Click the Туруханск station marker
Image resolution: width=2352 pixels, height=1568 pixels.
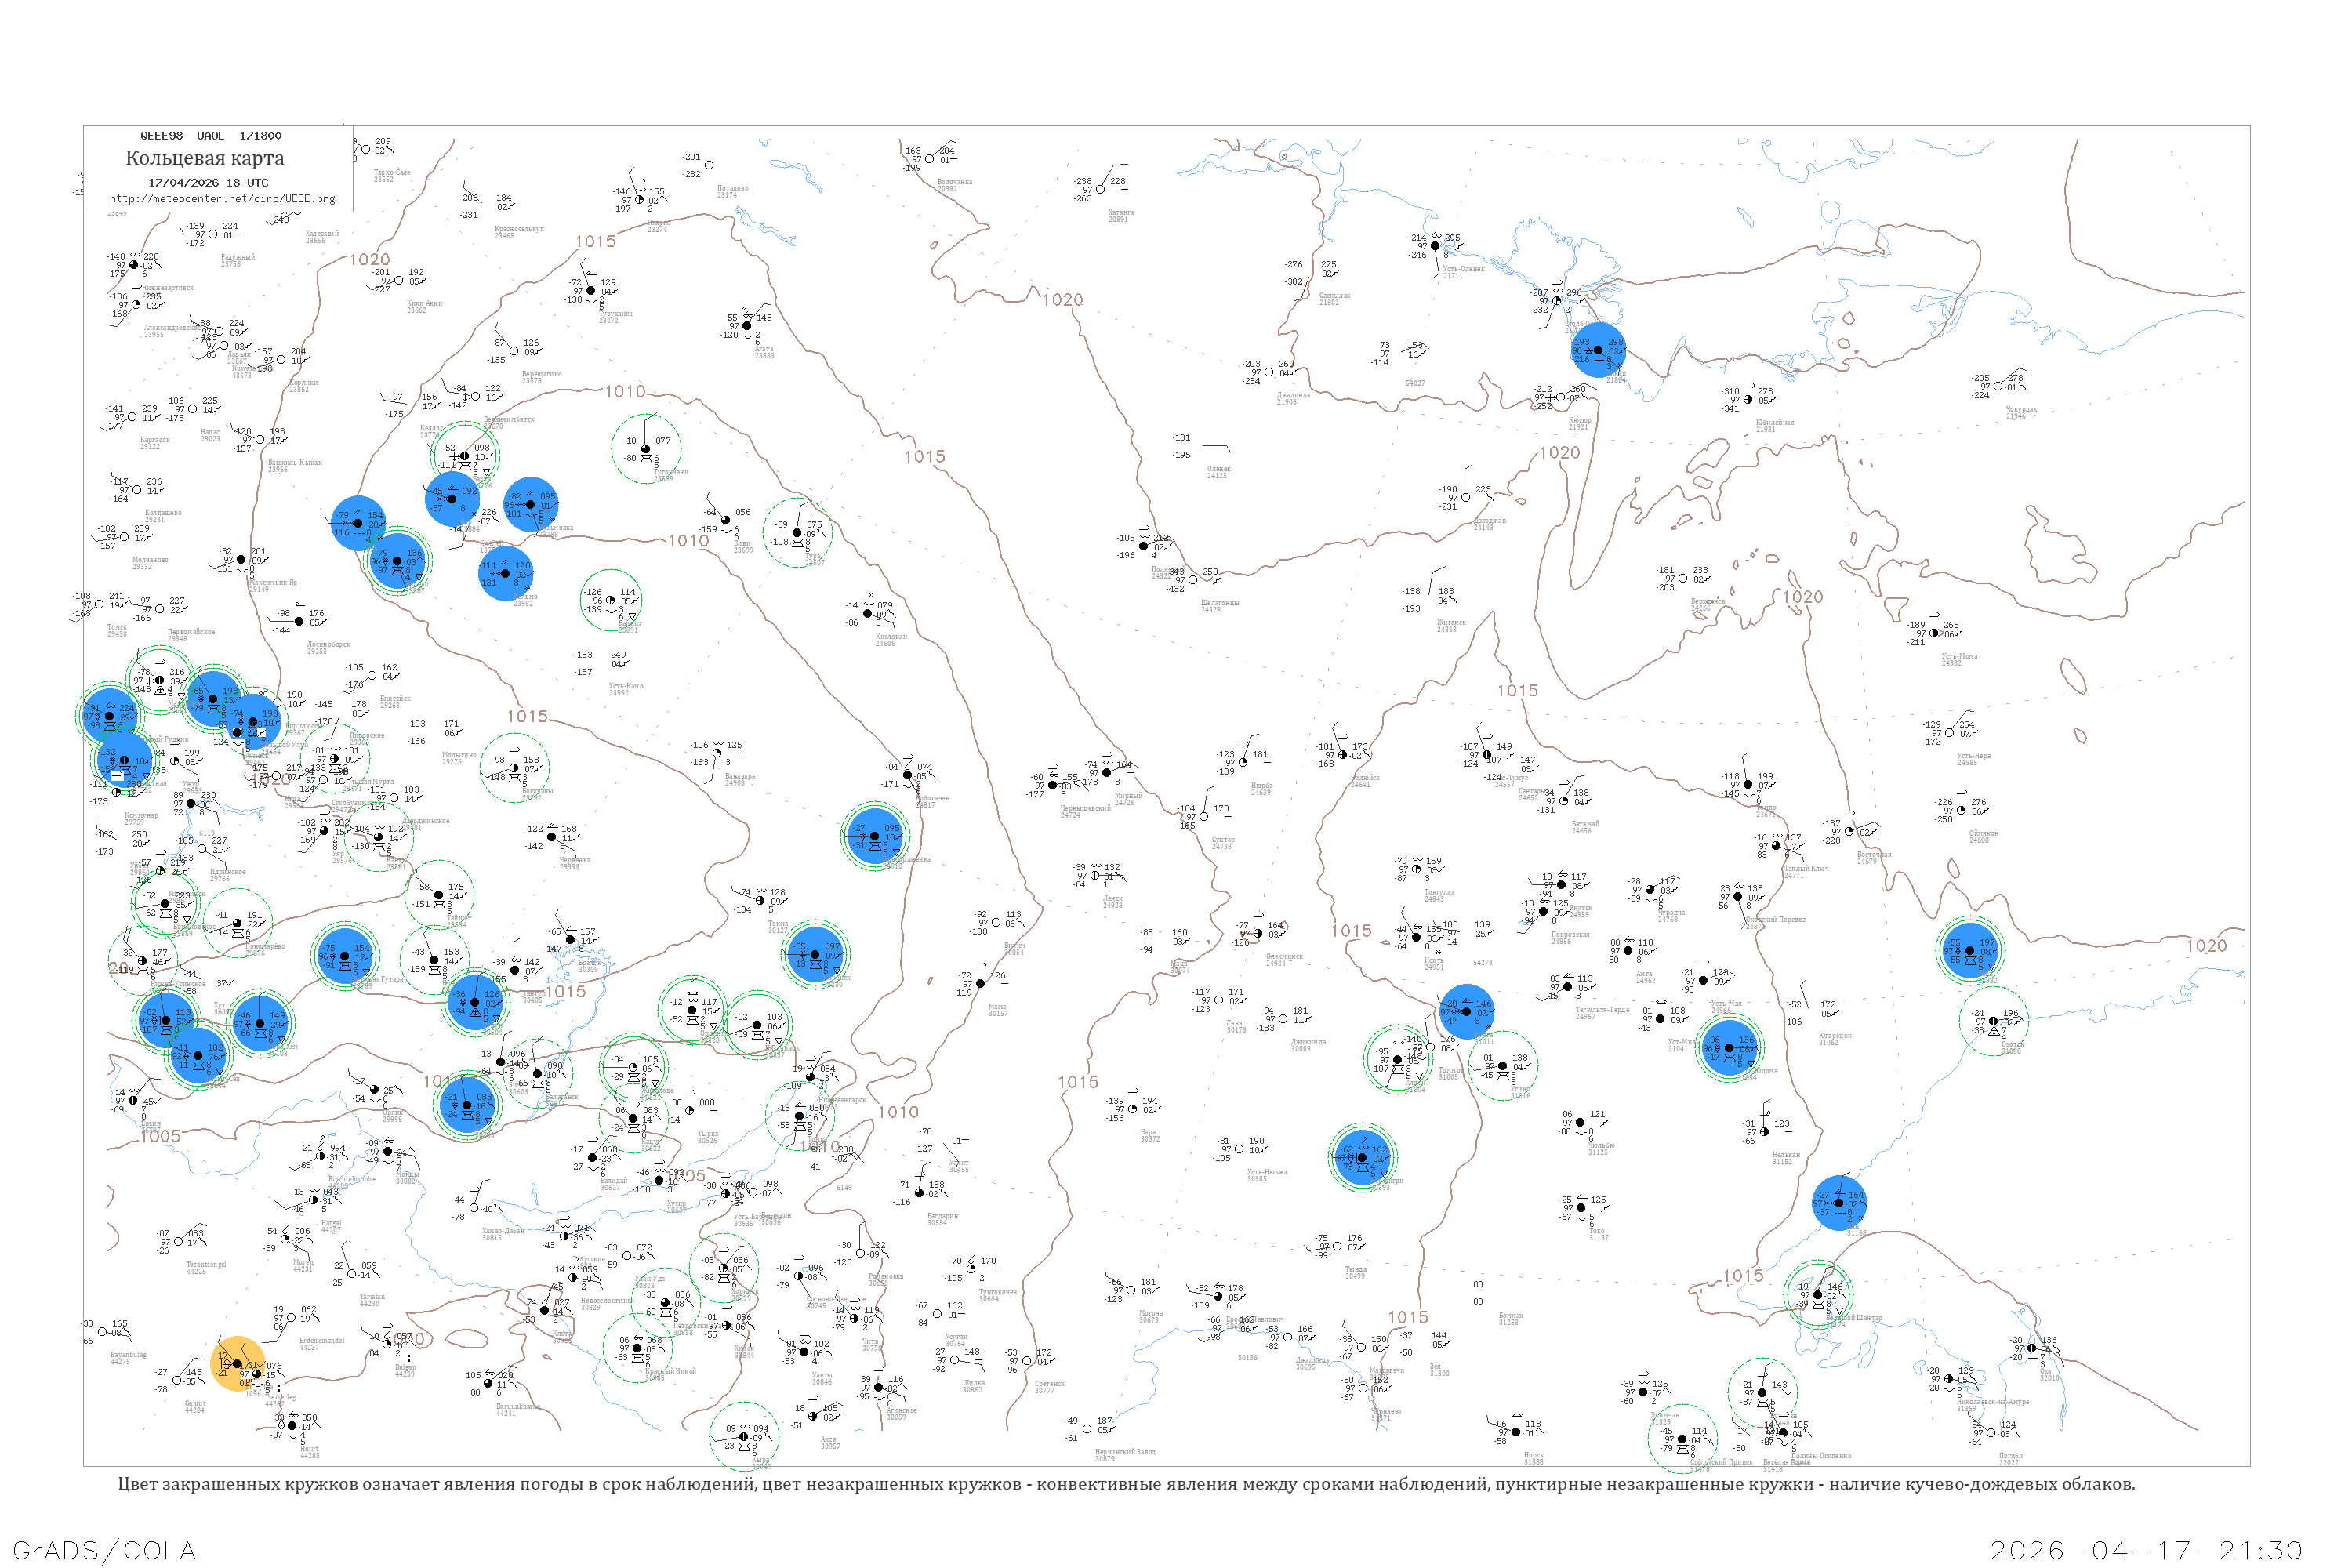(591, 291)
